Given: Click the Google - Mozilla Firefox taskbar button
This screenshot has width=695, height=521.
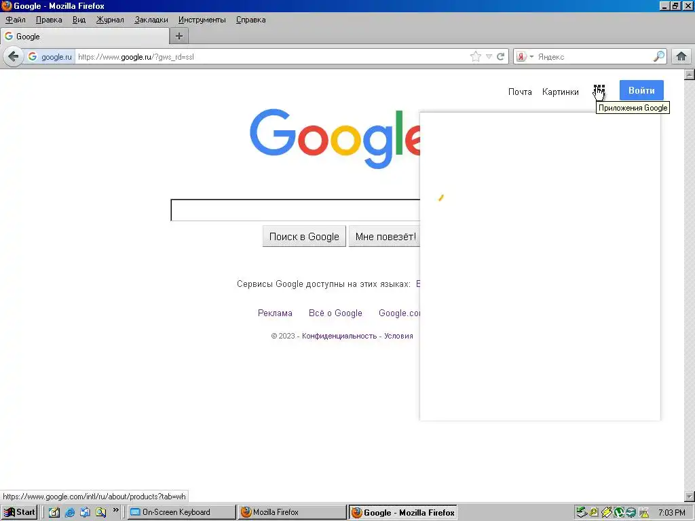Looking at the screenshot, I should [x=403, y=513].
